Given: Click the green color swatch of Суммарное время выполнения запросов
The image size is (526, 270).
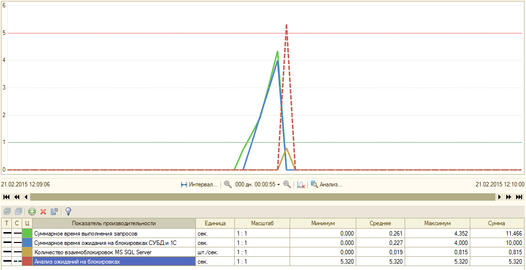Looking at the screenshot, I should (x=27, y=233).
